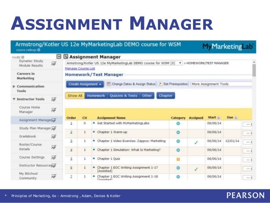Viewport: 270px width, 203px height.
Task: Click Change Dates & Assign Status button
Action: coord(131,84)
